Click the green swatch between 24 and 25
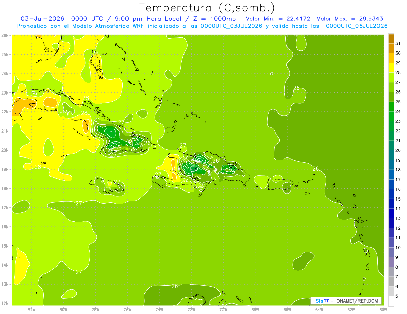 point(391,107)
